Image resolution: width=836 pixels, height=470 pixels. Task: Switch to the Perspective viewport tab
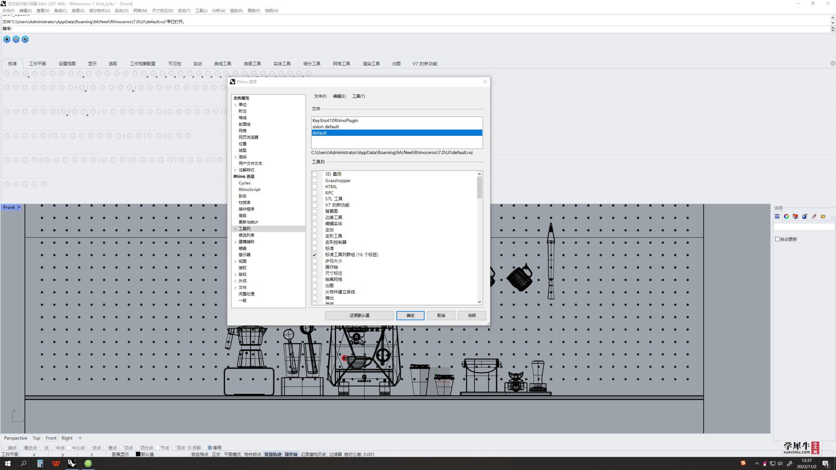[x=15, y=438]
